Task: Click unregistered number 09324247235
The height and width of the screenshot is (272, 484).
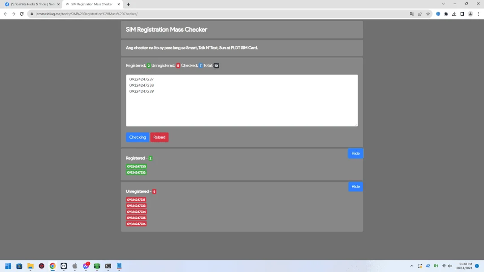Action: [x=136, y=218]
